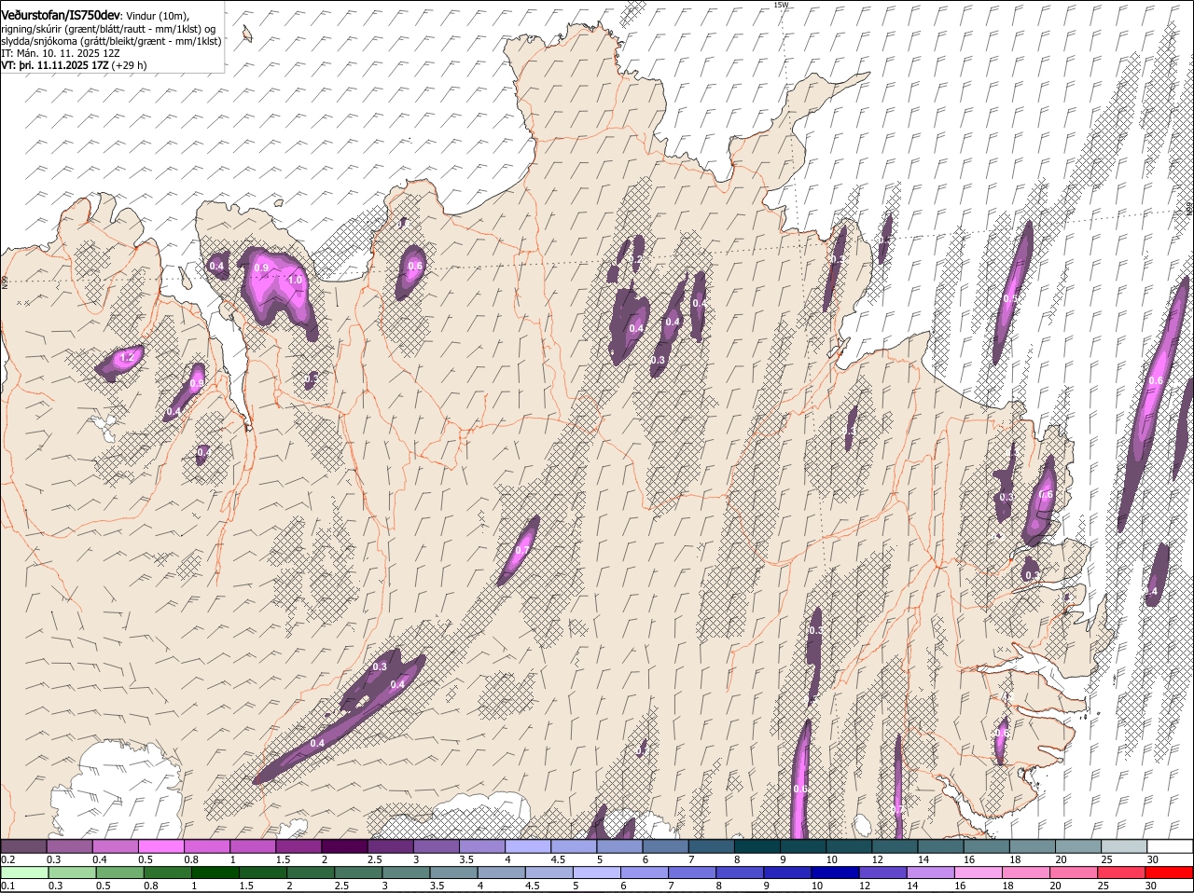
Task: Select top legend swatch between 1.5 and 2
Action: point(298,845)
